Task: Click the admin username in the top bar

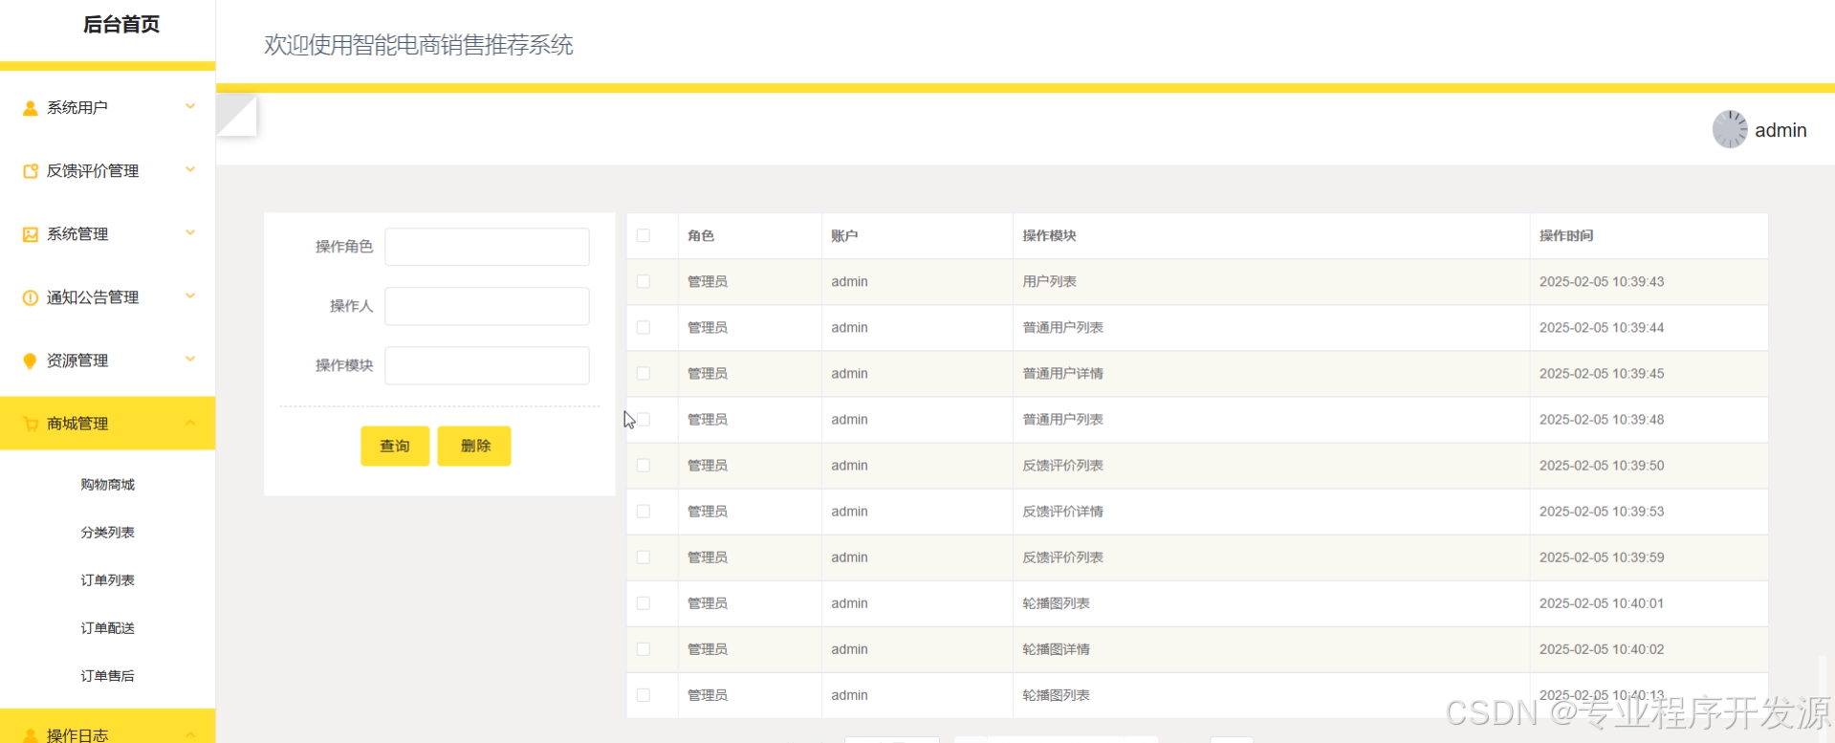Action: 1780,130
